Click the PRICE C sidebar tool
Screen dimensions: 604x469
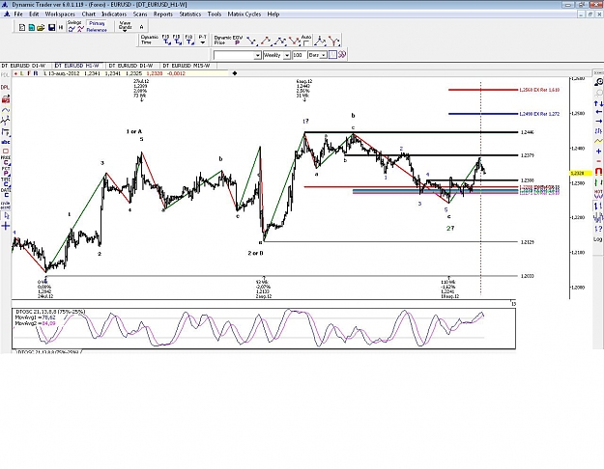(6, 161)
